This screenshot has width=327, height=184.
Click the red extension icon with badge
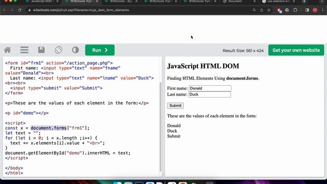point(279,10)
